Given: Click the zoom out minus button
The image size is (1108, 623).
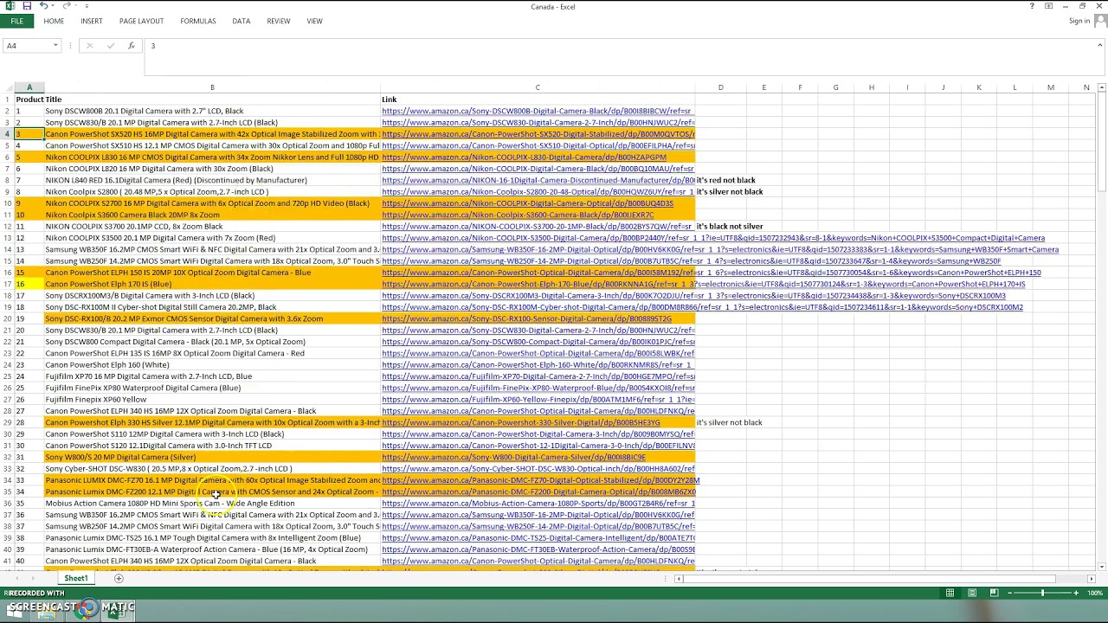Looking at the screenshot, I should (x=1010, y=593).
